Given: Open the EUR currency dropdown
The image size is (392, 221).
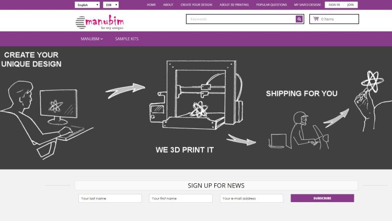Looking at the screenshot, I should click(x=111, y=5).
